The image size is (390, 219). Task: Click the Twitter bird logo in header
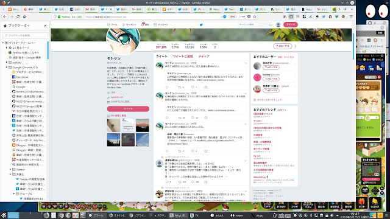(x=201, y=24)
